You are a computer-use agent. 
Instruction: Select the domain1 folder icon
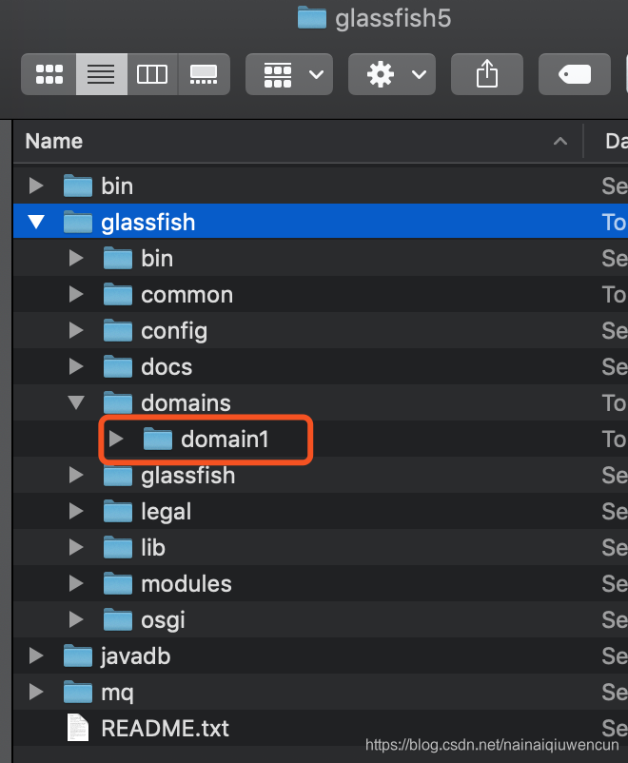click(158, 439)
